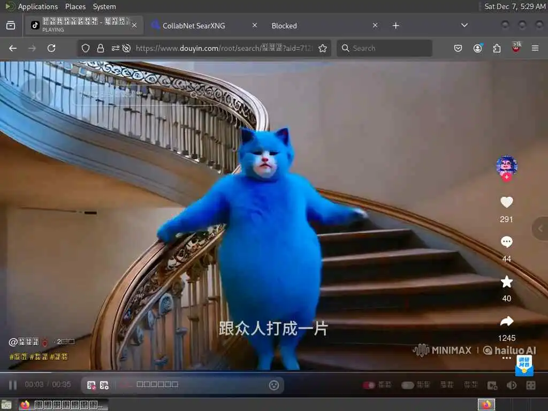The height and width of the screenshot is (411, 548).
Task: Reload the current page
Action: pos(51,48)
